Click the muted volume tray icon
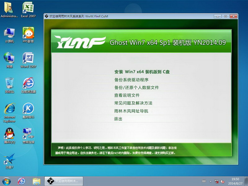 point(222,181)
